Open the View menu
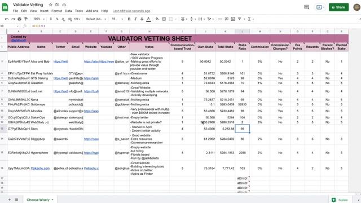 tap(33, 11)
